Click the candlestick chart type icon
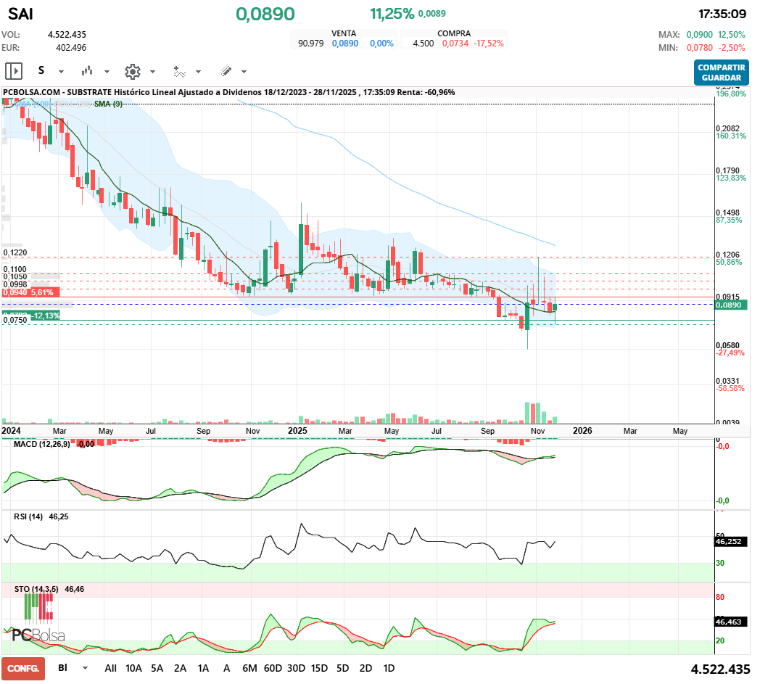 point(88,71)
